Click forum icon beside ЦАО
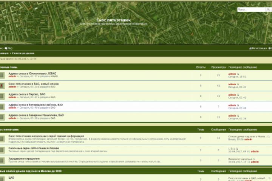This screenshot has height=181, width=272. click(2, 179)
